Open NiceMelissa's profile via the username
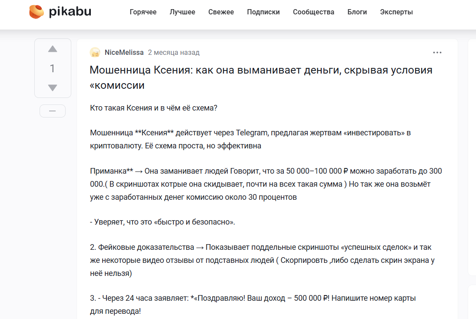Viewport: 476px width, 319px height. pyautogui.click(x=124, y=52)
